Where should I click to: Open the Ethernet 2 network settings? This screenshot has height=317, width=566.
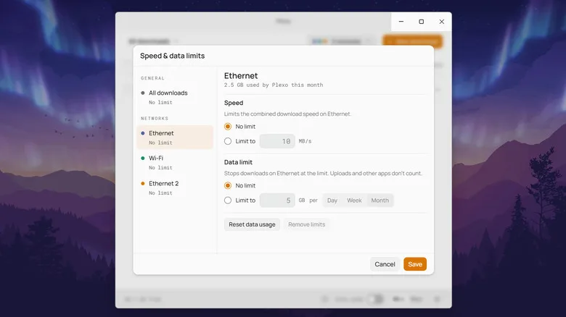pyautogui.click(x=175, y=187)
